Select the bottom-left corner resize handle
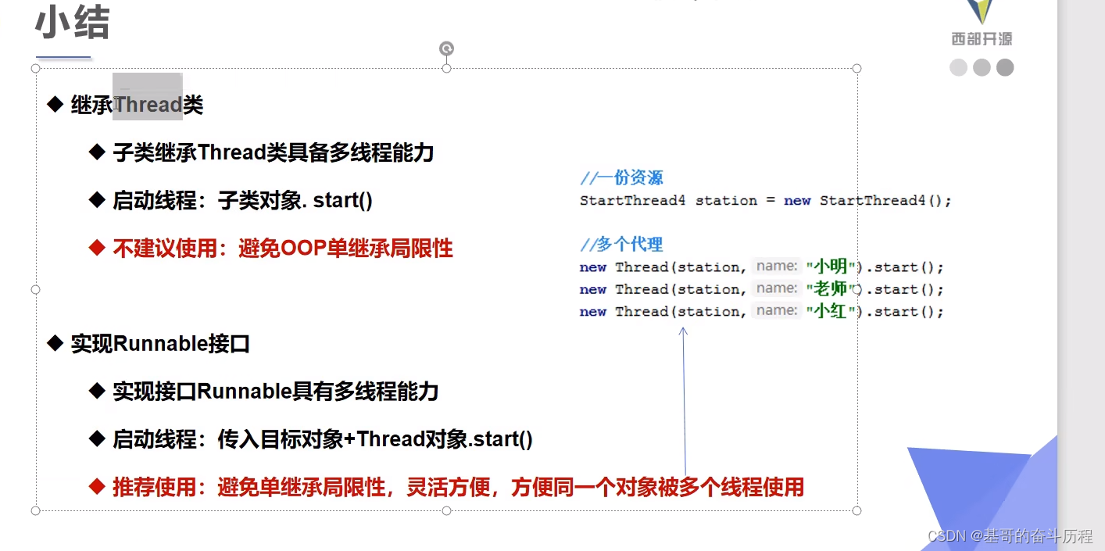 pyautogui.click(x=35, y=510)
